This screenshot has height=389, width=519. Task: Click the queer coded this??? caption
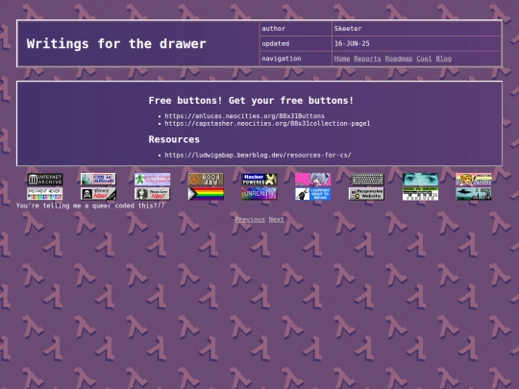point(90,206)
